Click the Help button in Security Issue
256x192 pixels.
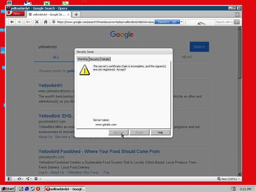[160, 132]
